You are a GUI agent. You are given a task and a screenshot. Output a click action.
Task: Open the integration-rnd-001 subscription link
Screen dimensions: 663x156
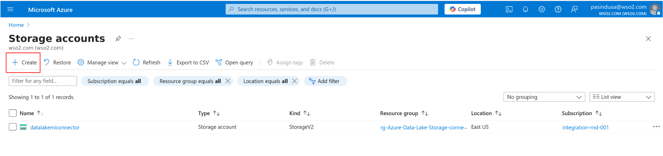[x=585, y=128]
